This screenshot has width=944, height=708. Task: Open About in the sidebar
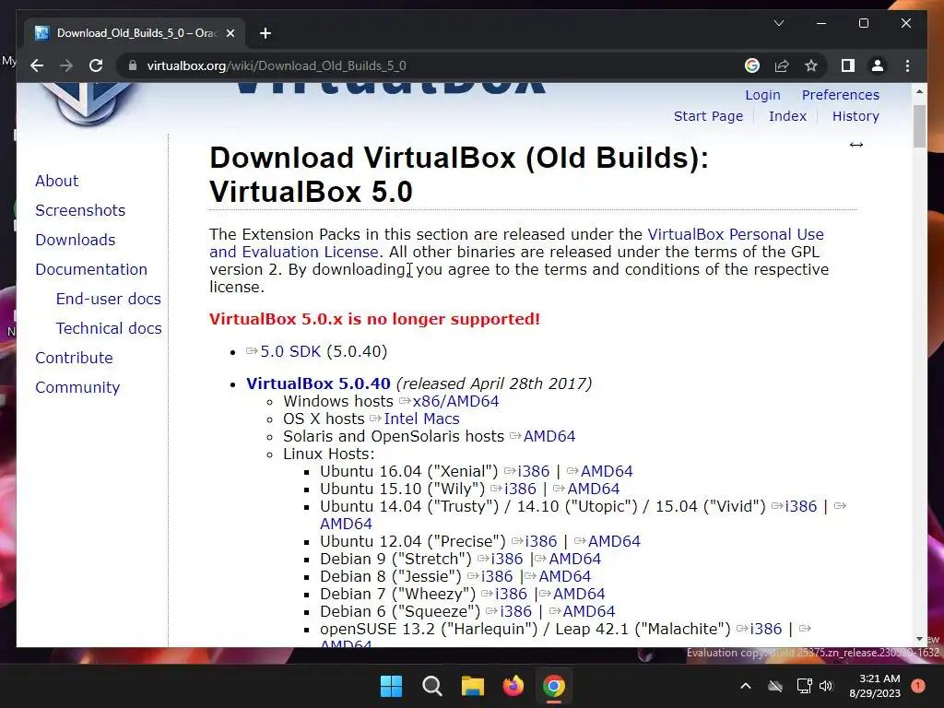tap(56, 181)
